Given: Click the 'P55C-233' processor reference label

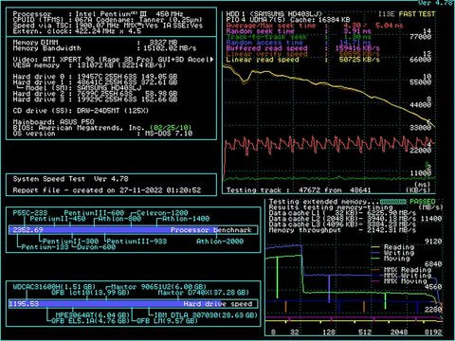Looking at the screenshot, I should click(x=30, y=213).
